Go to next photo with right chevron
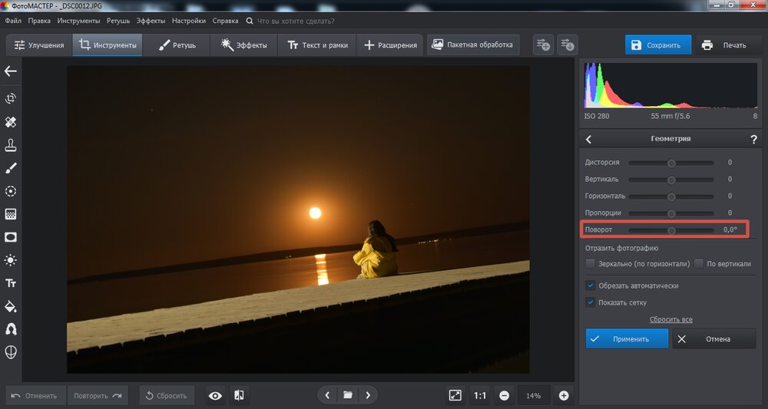 [x=369, y=395]
